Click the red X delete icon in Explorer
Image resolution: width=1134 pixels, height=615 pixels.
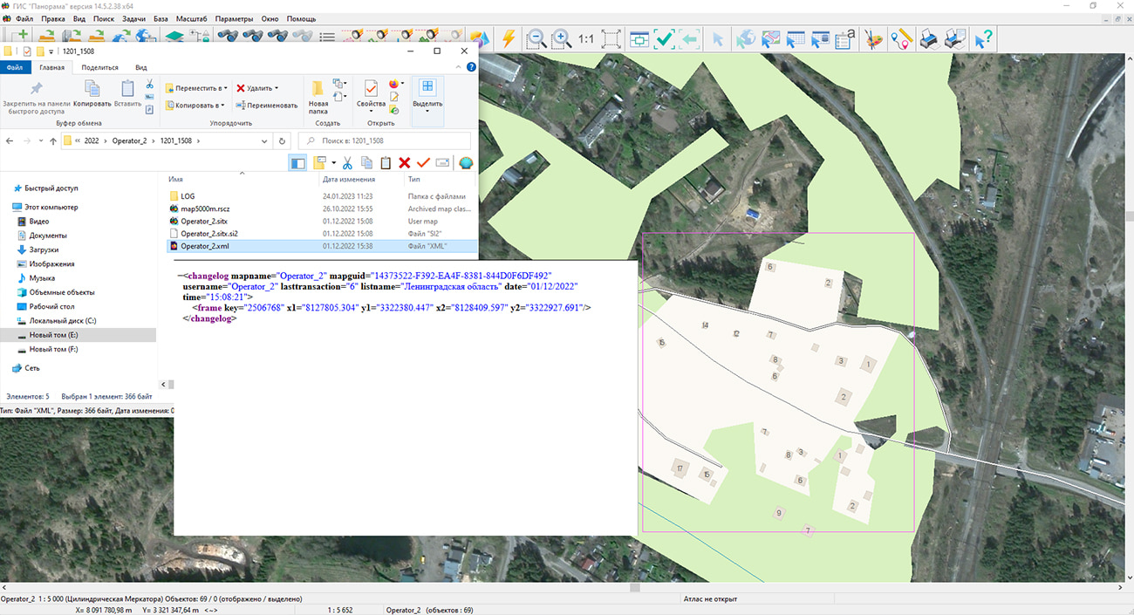[405, 163]
